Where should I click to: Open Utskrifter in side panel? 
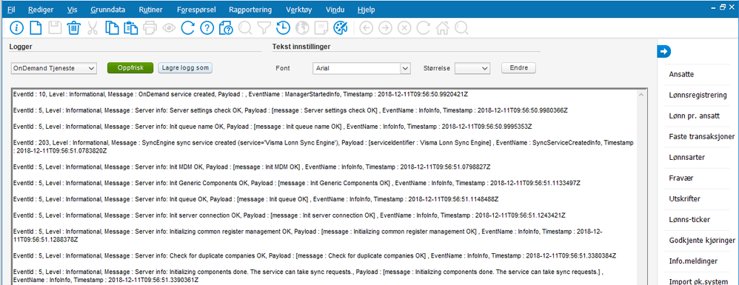pyautogui.click(x=684, y=199)
